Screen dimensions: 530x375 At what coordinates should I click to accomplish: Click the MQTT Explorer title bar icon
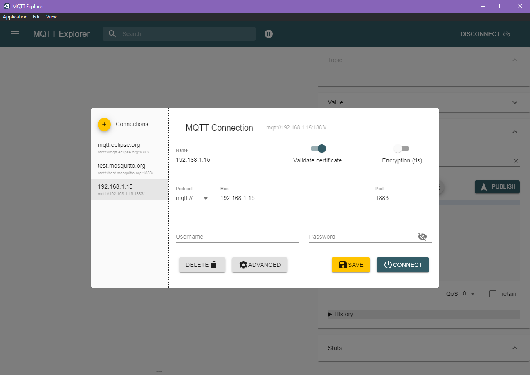click(x=7, y=6)
